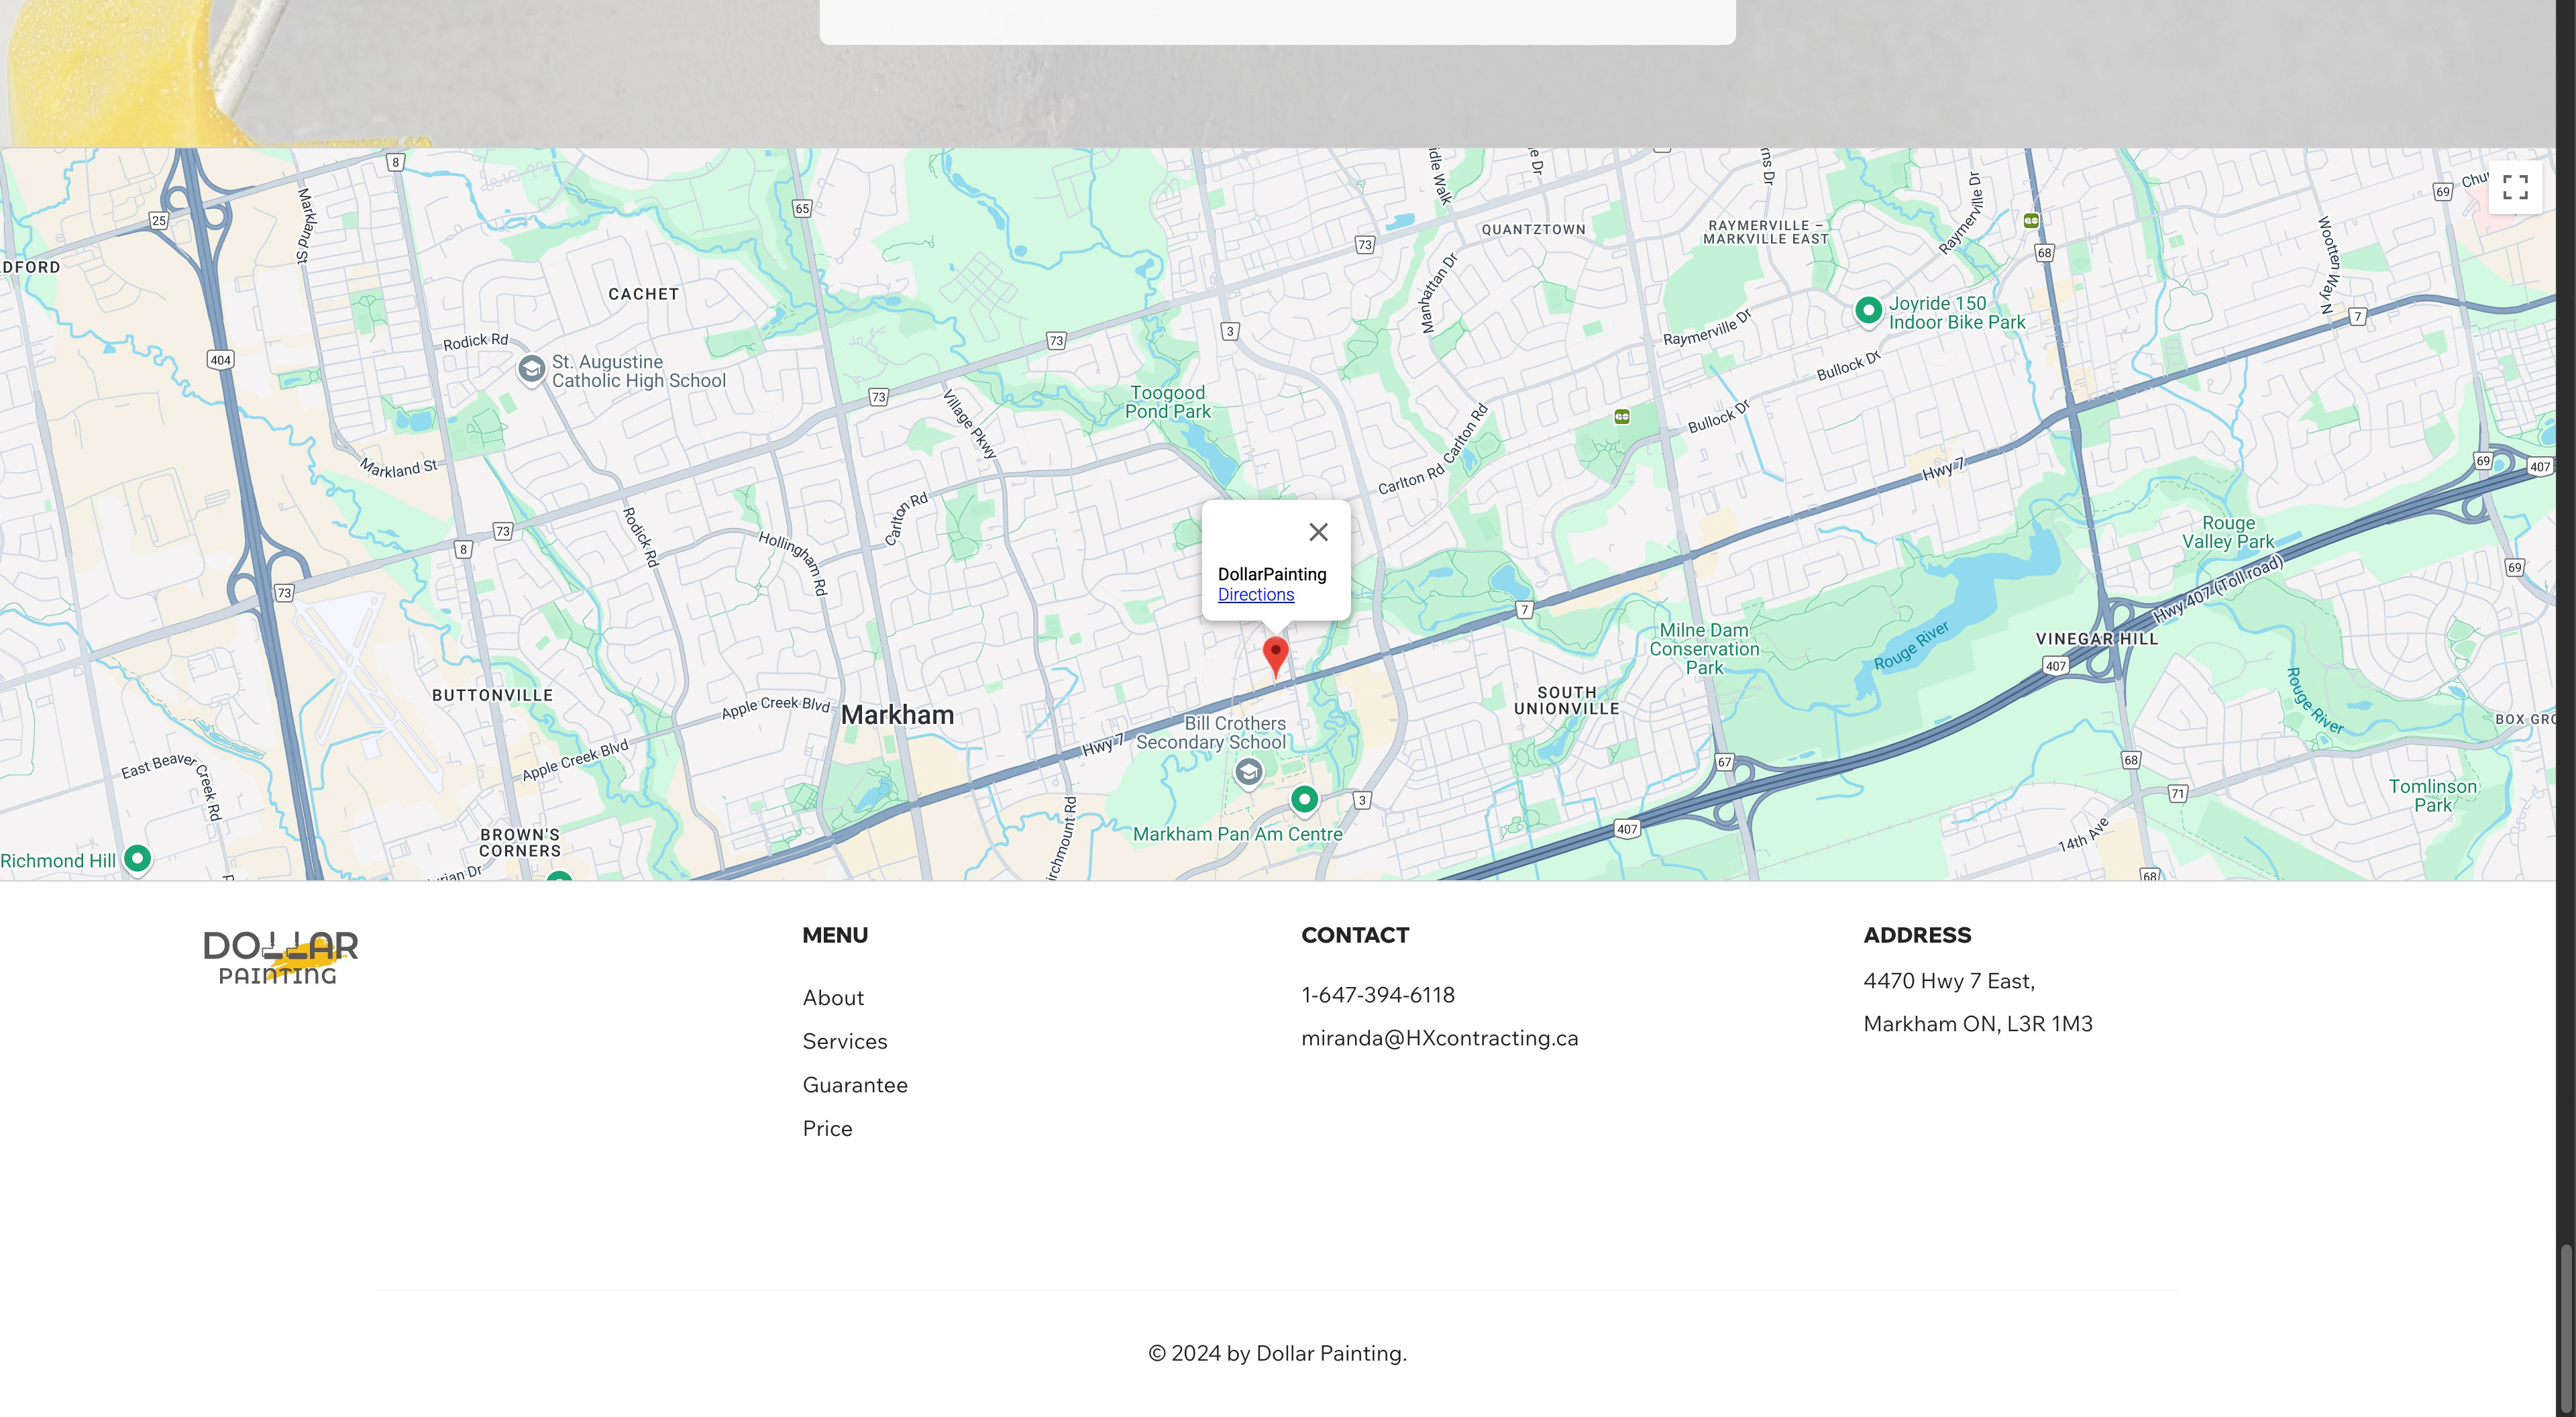Click the phone number 1-647-394-6118
This screenshot has width=2576, height=1417.
pyautogui.click(x=1377, y=995)
